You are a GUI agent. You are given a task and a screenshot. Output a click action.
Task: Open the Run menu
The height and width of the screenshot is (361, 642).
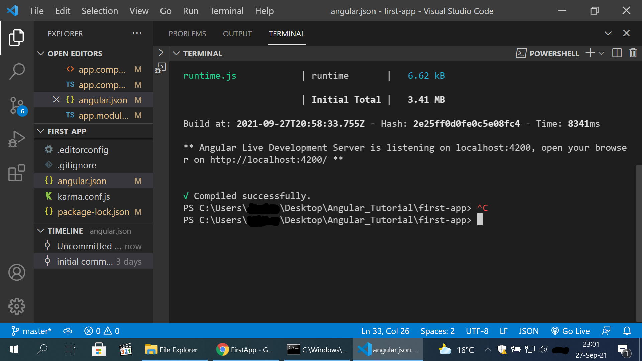tap(191, 11)
